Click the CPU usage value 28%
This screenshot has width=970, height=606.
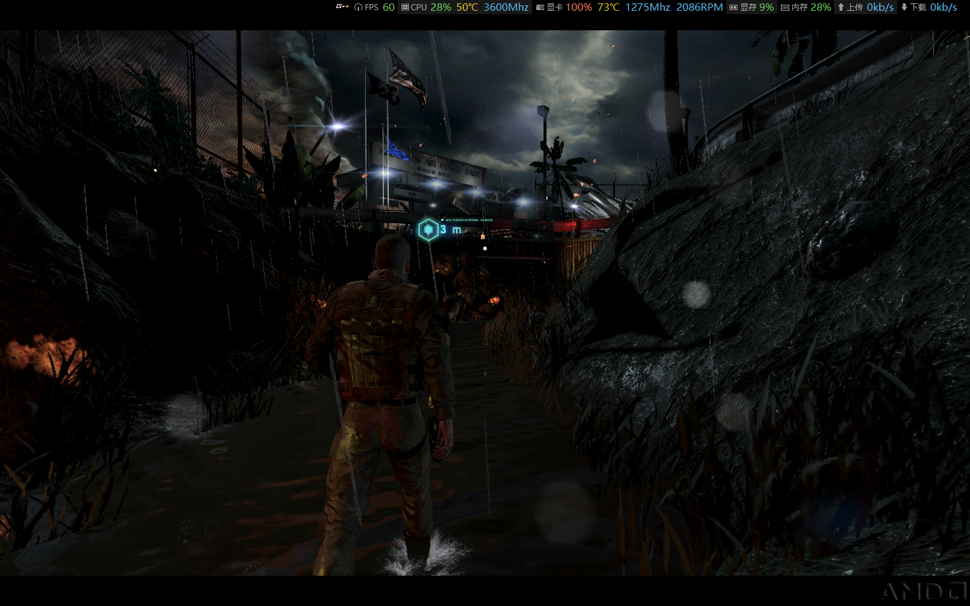(x=441, y=7)
